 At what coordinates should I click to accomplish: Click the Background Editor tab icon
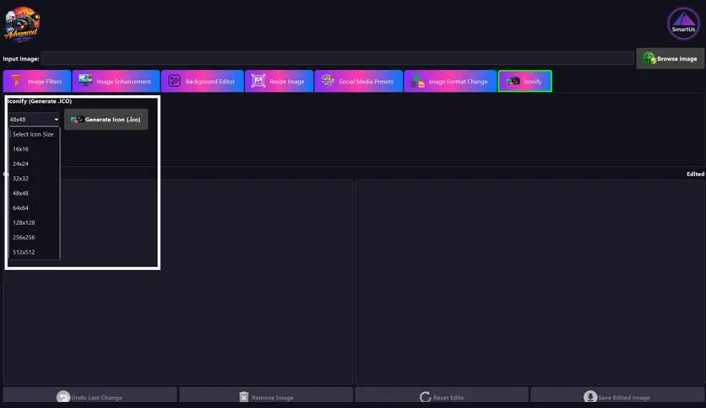point(174,81)
